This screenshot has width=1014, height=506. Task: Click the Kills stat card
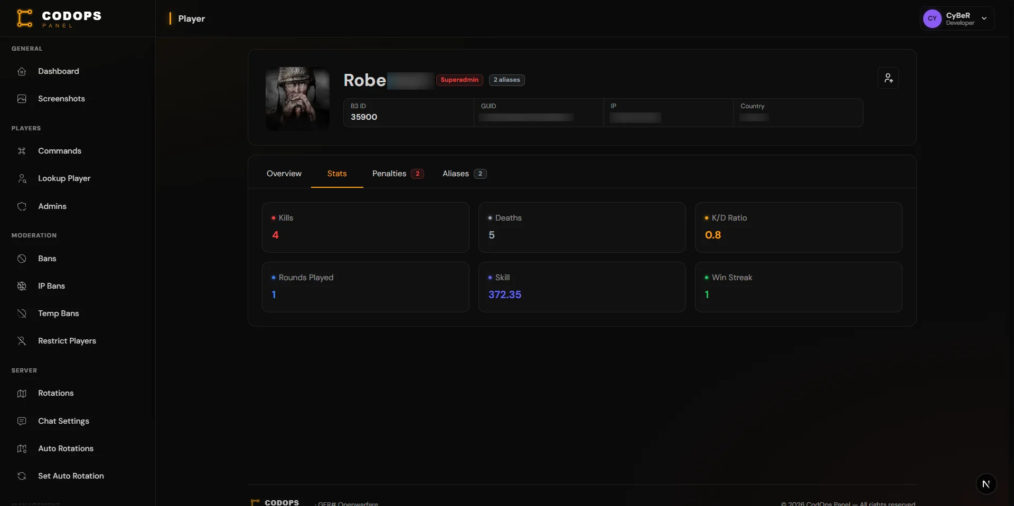pyautogui.click(x=365, y=227)
